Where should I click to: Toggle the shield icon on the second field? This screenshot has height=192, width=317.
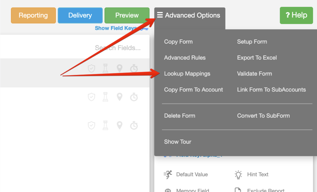[91, 97]
